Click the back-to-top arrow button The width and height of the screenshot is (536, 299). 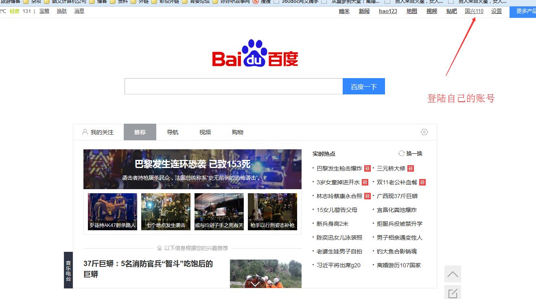[453, 274]
